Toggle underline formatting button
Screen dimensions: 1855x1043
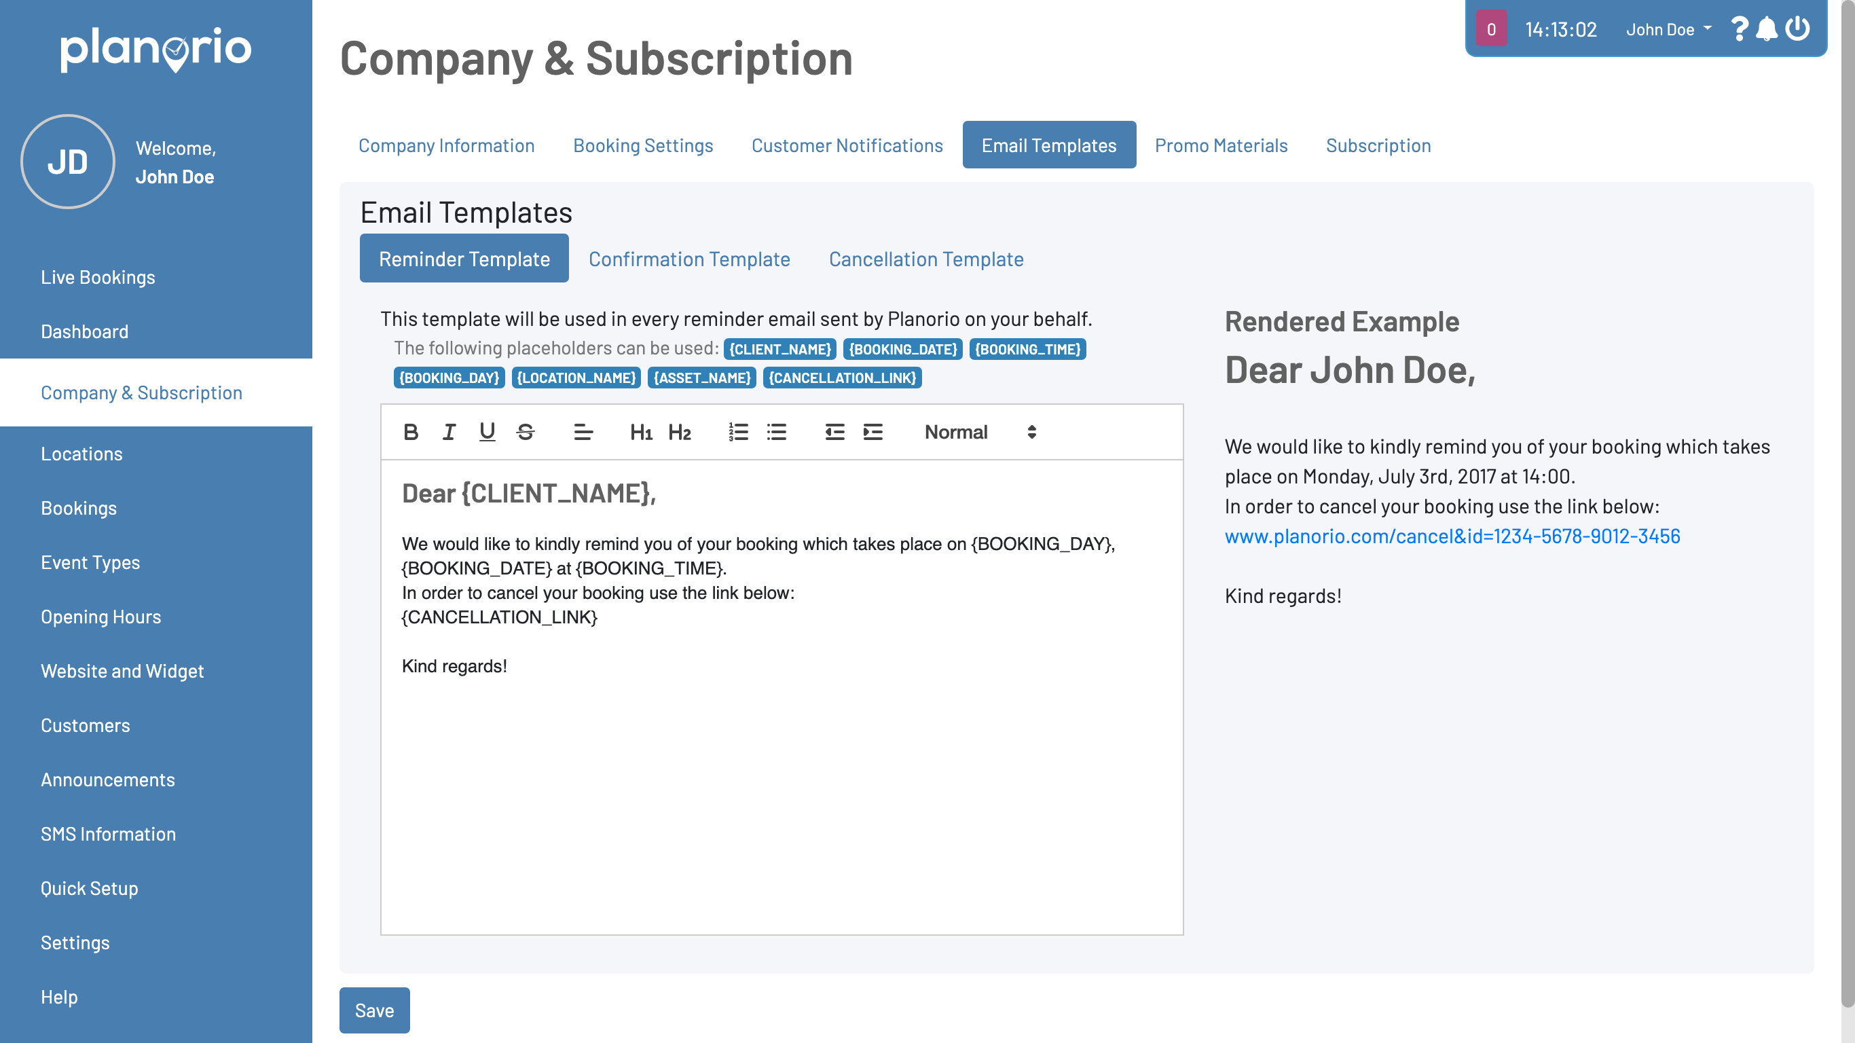[487, 432]
